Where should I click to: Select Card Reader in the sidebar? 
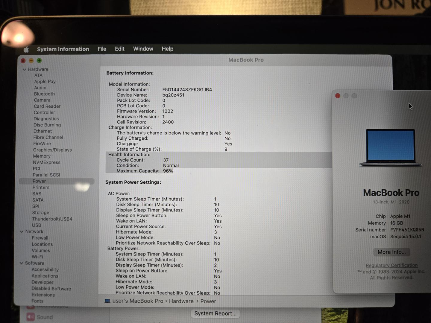pos(47,106)
